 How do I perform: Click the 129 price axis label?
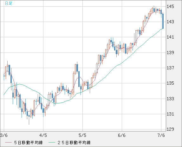(170, 129)
